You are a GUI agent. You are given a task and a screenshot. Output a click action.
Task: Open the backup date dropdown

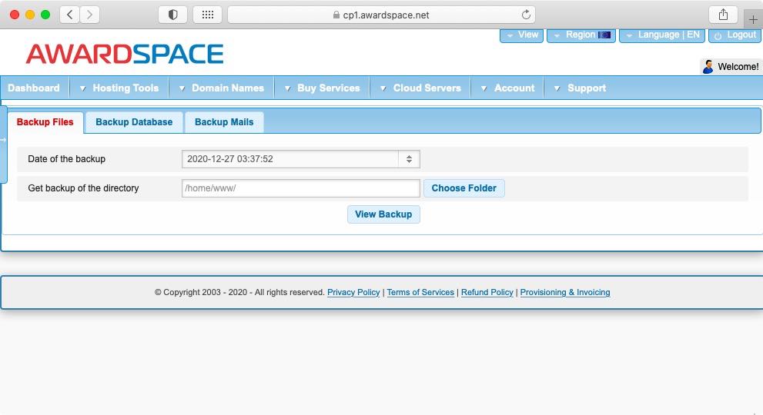(301, 159)
